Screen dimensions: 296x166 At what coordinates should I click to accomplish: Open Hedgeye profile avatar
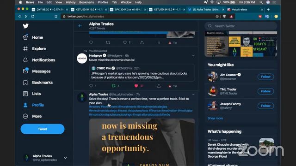(x=82, y=59)
